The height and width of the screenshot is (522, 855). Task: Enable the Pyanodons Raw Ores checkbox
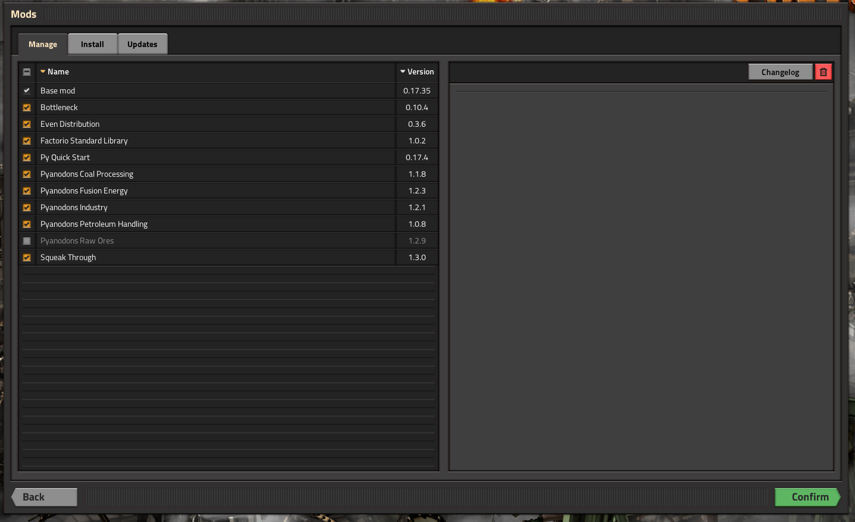(27, 241)
